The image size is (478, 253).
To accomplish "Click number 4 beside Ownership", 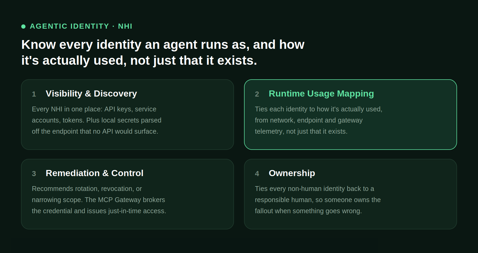I will [x=257, y=174].
